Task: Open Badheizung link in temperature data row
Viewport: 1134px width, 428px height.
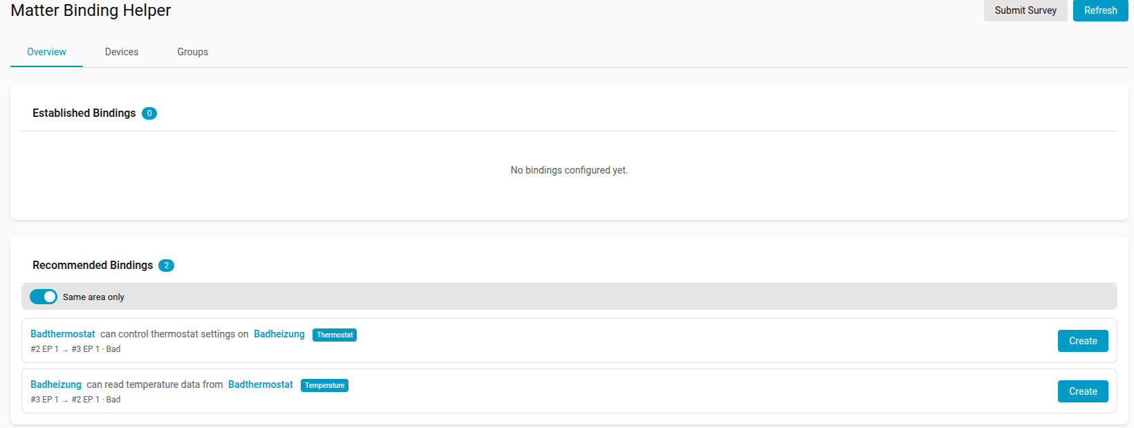Action: [56, 384]
